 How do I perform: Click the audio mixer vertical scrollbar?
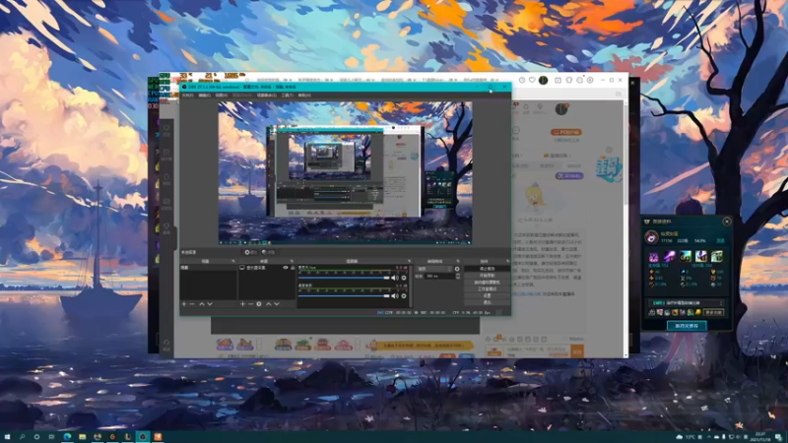[411, 285]
